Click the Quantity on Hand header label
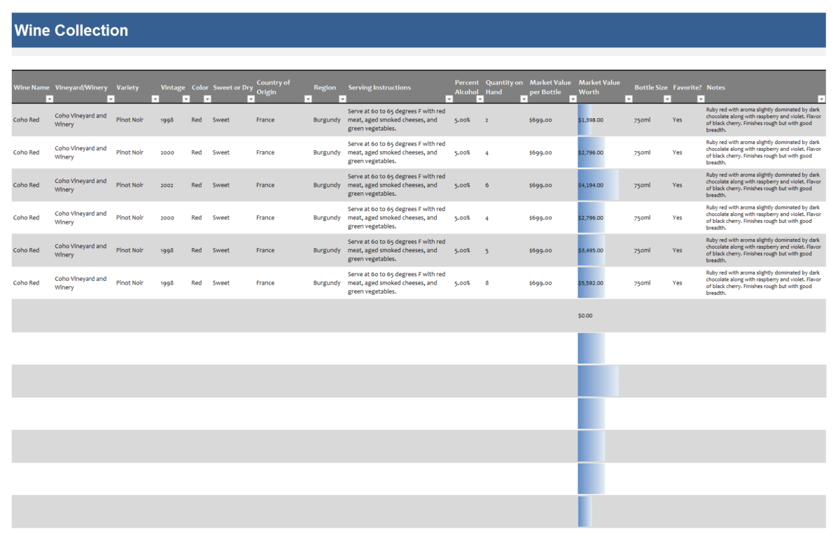 [x=504, y=87]
